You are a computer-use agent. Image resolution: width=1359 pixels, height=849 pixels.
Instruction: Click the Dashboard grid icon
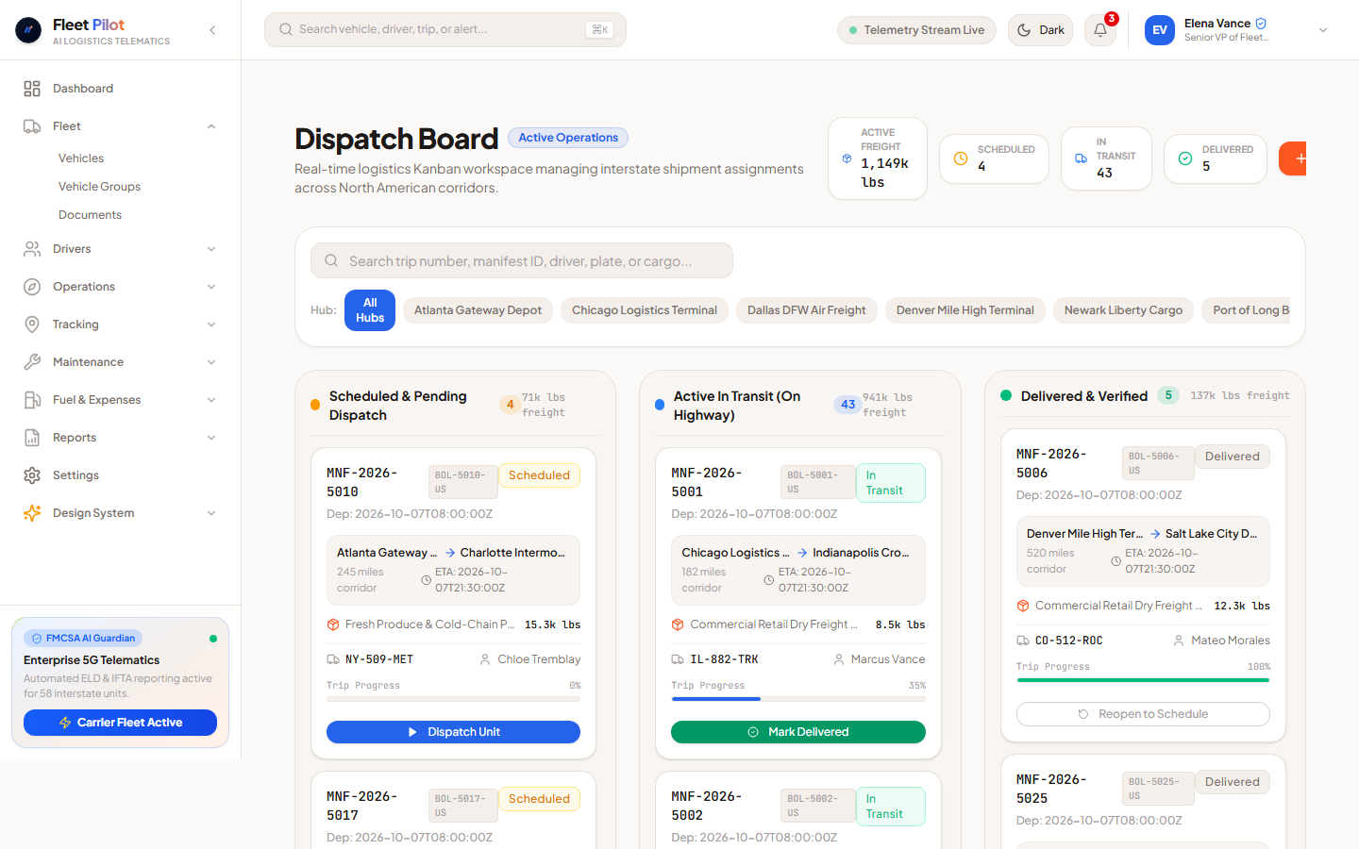tap(32, 89)
